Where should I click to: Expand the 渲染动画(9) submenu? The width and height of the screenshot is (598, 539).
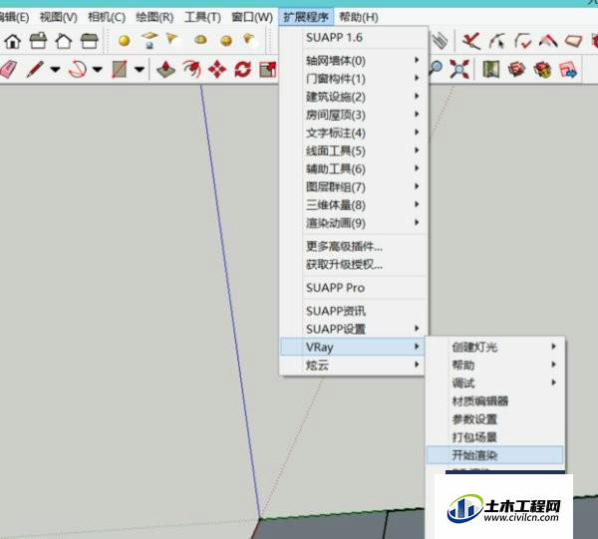tap(353, 222)
